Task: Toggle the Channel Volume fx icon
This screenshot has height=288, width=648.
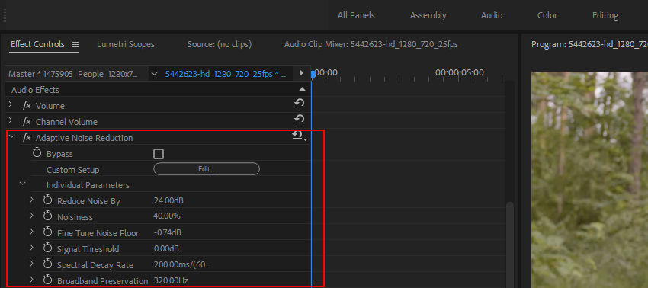Action: (x=27, y=122)
